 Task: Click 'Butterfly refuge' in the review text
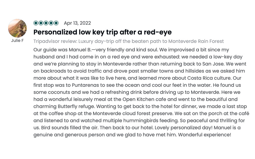[76, 107]
